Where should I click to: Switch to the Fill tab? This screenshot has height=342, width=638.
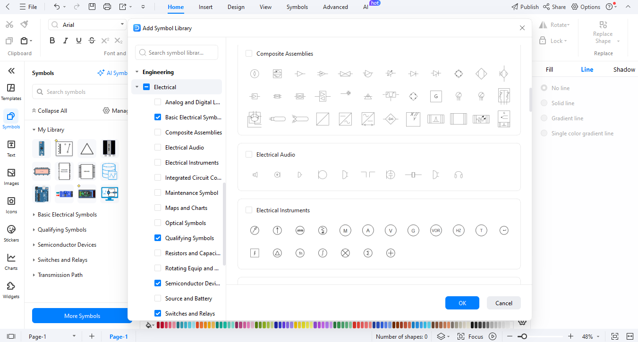click(549, 69)
